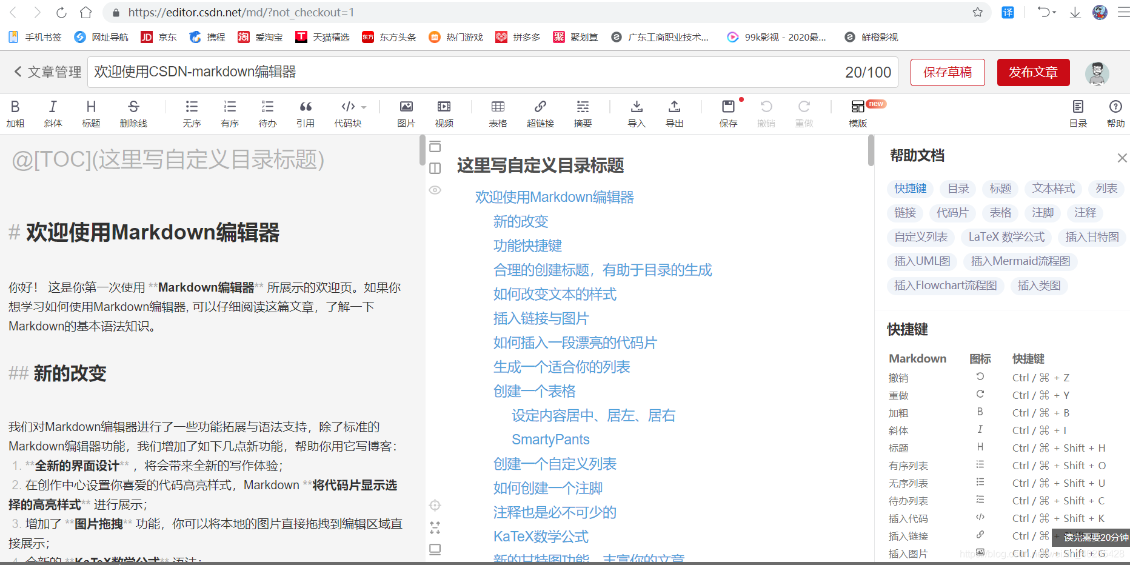Open the 天猫精选 bookmark
The height and width of the screenshot is (565, 1130).
pos(323,37)
